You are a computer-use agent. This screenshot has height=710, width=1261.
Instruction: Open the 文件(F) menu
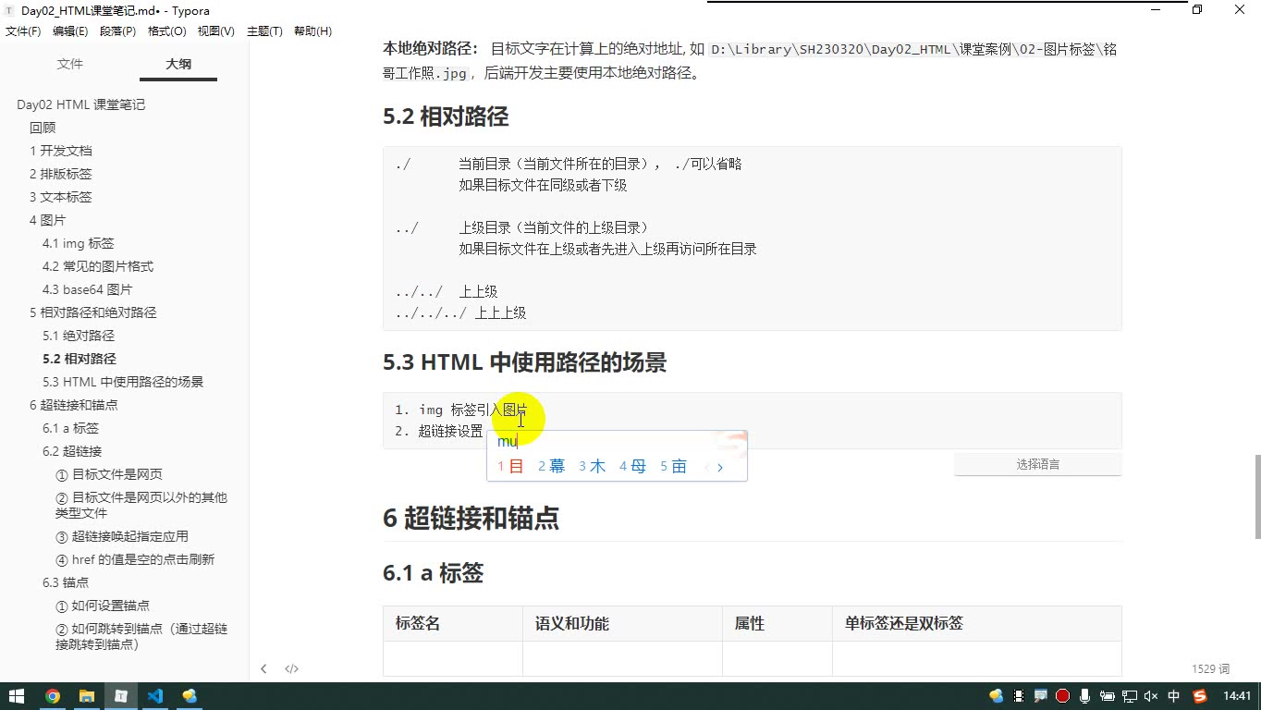tap(23, 31)
